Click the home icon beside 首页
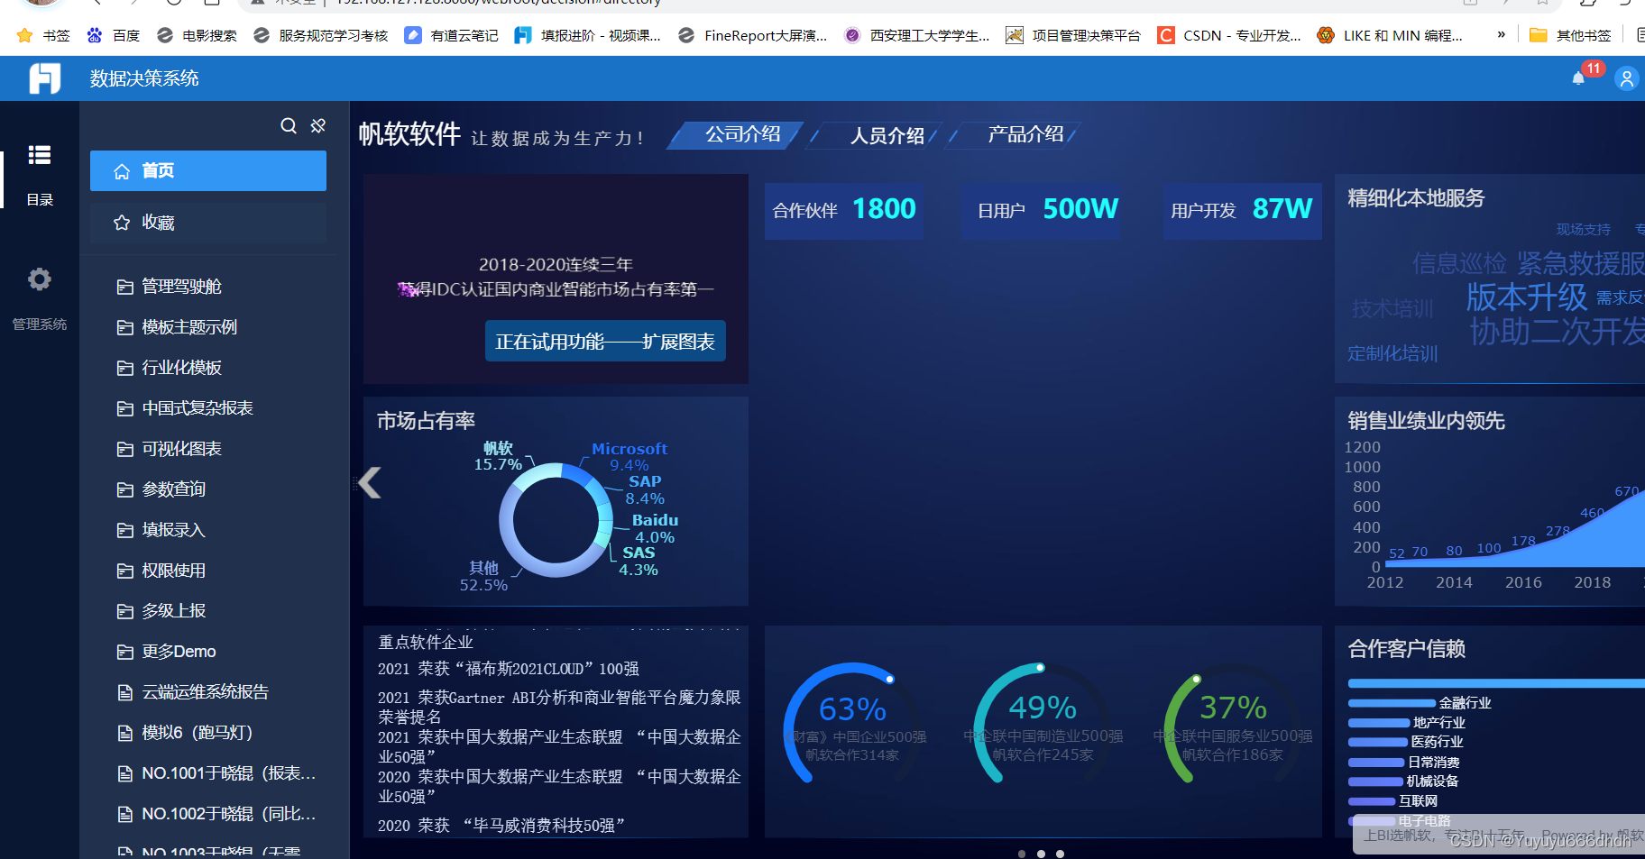Viewport: 1645px width, 859px height. [x=123, y=170]
